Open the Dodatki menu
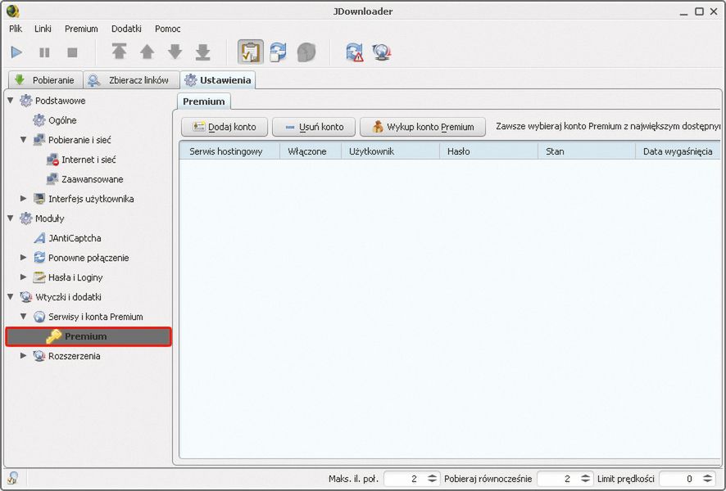The height and width of the screenshot is (491, 726). [x=126, y=29]
